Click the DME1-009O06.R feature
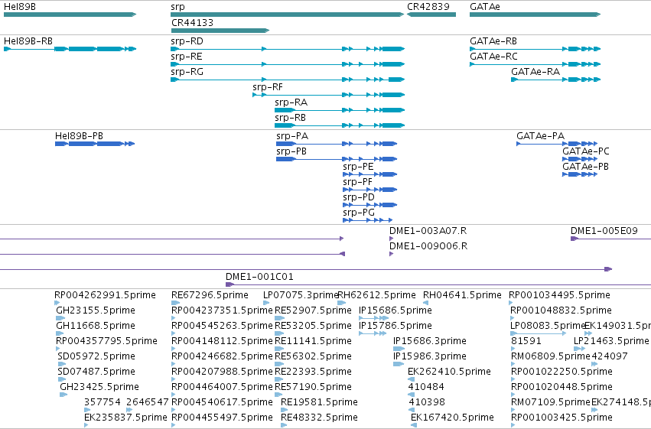The width and height of the screenshot is (651, 429). point(391,254)
